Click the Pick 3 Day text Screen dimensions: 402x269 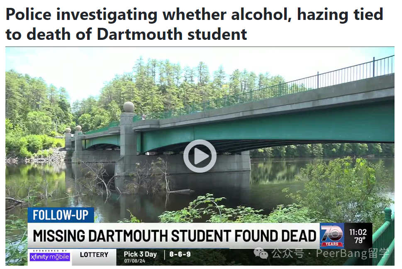pos(140,254)
